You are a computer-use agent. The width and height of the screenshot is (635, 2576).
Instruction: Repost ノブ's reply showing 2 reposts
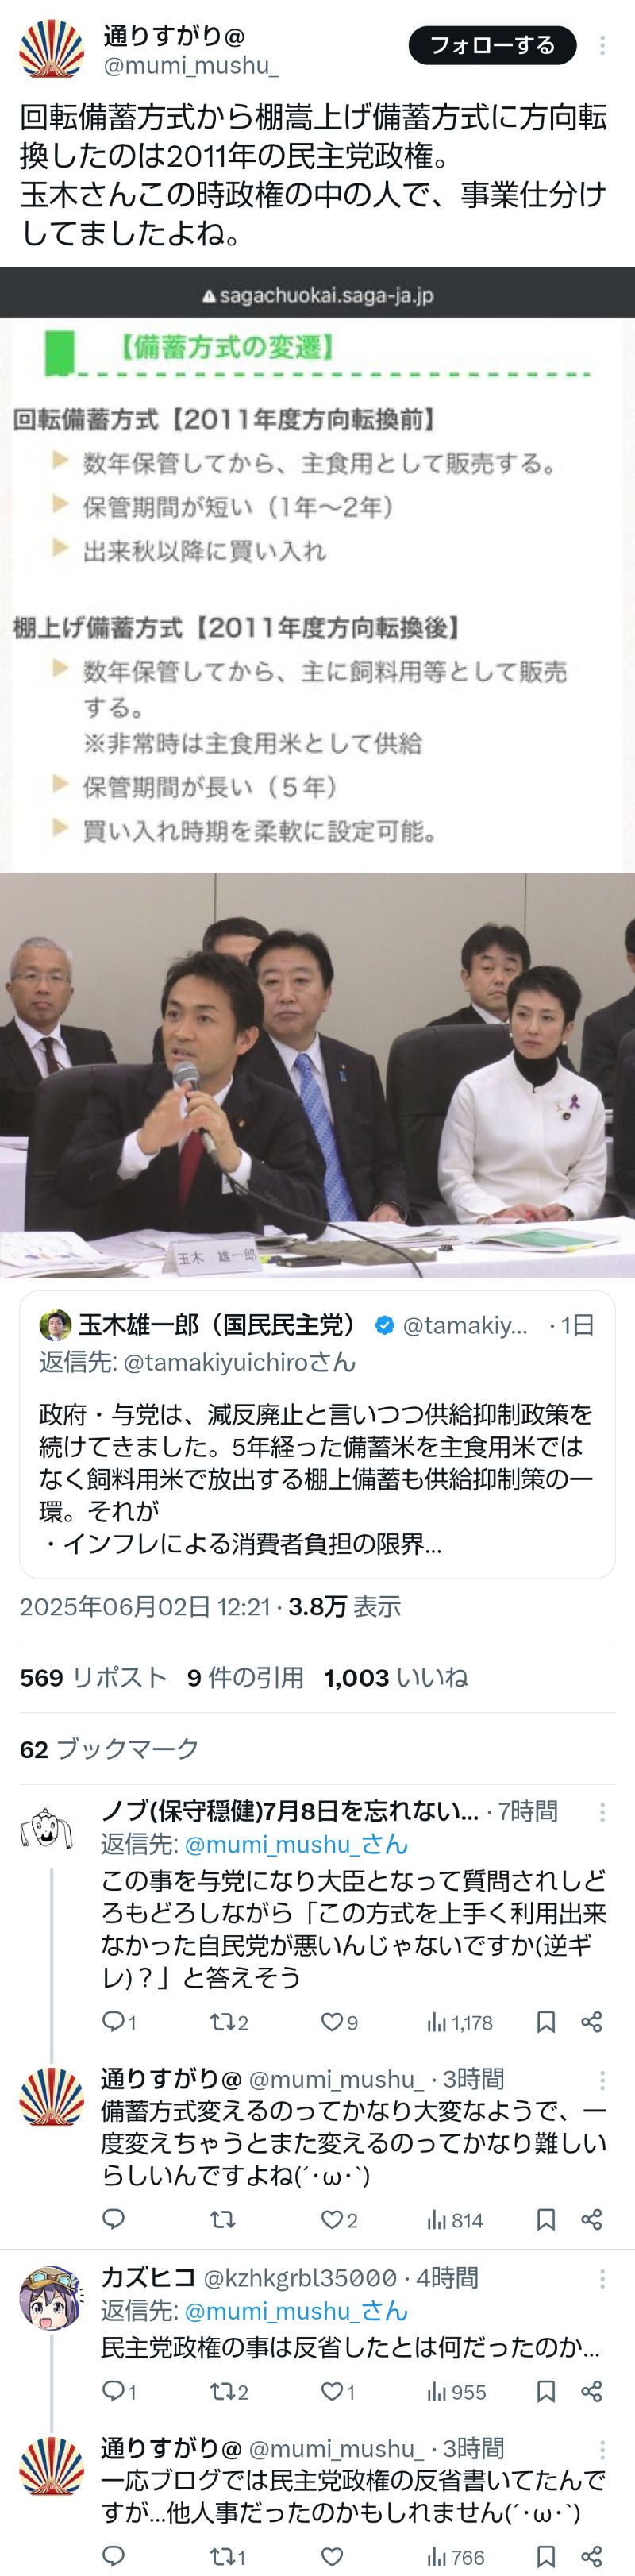pos(229,2022)
